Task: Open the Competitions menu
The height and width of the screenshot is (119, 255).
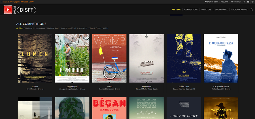Action: [191, 10]
